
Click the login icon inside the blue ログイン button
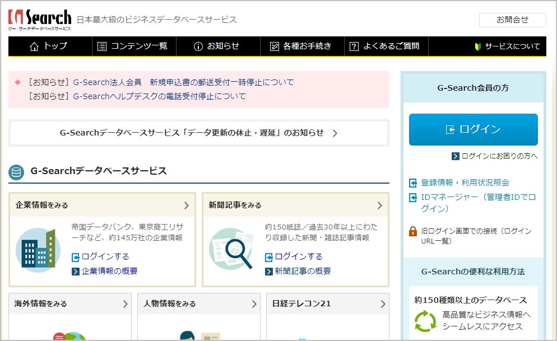tap(450, 129)
